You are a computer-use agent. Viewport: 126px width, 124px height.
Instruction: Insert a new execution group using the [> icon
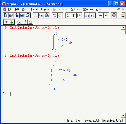pos(79,15)
